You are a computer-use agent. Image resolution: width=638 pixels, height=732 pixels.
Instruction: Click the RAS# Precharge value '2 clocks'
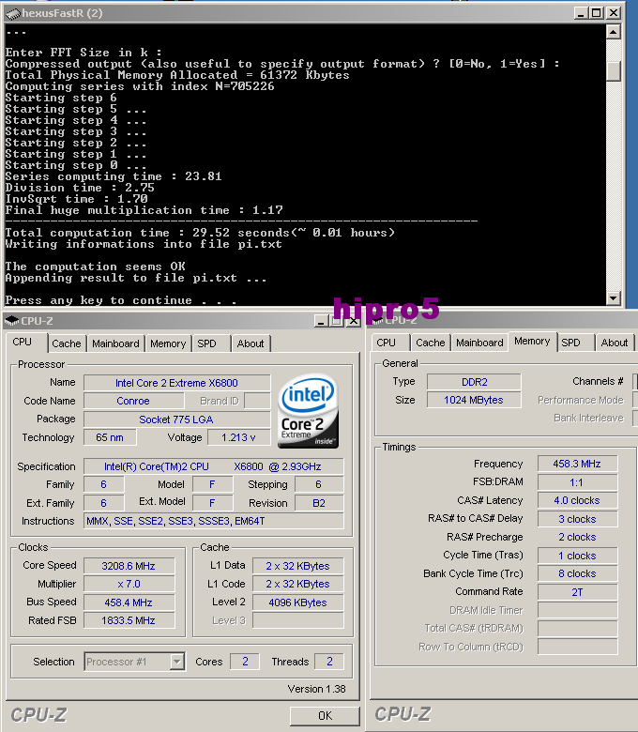click(578, 537)
